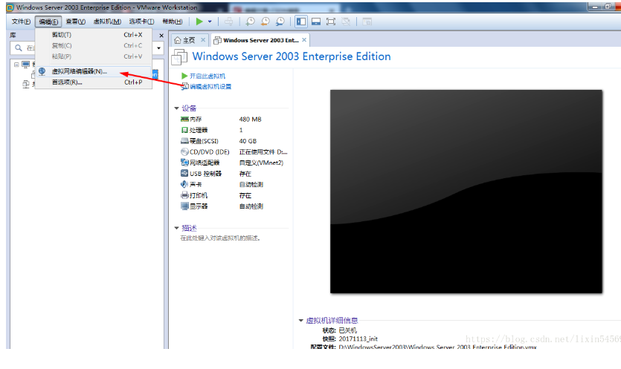Collapse the My Computer tree node

point(16,65)
